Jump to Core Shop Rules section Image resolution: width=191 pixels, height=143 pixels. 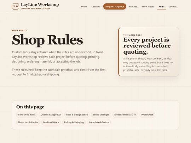coord(27,115)
